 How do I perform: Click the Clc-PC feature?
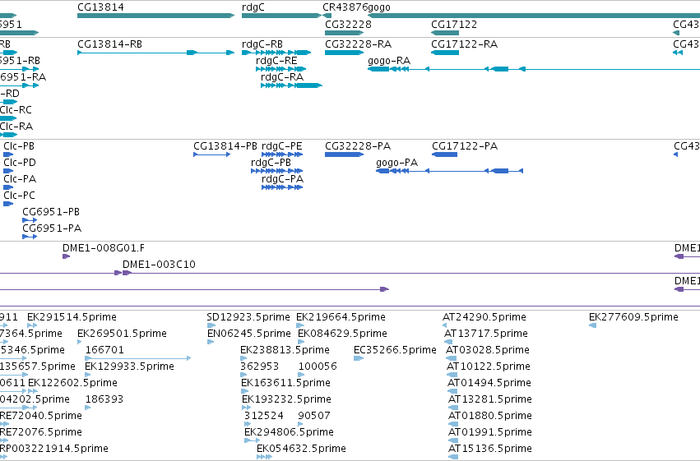pyautogui.click(x=8, y=204)
